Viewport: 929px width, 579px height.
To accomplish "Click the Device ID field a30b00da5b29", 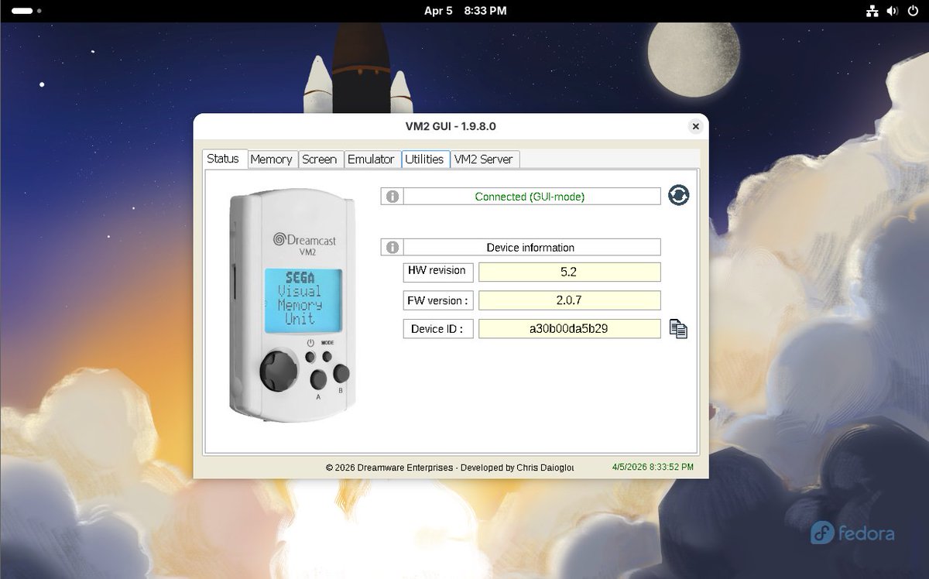I will (570, 328).
